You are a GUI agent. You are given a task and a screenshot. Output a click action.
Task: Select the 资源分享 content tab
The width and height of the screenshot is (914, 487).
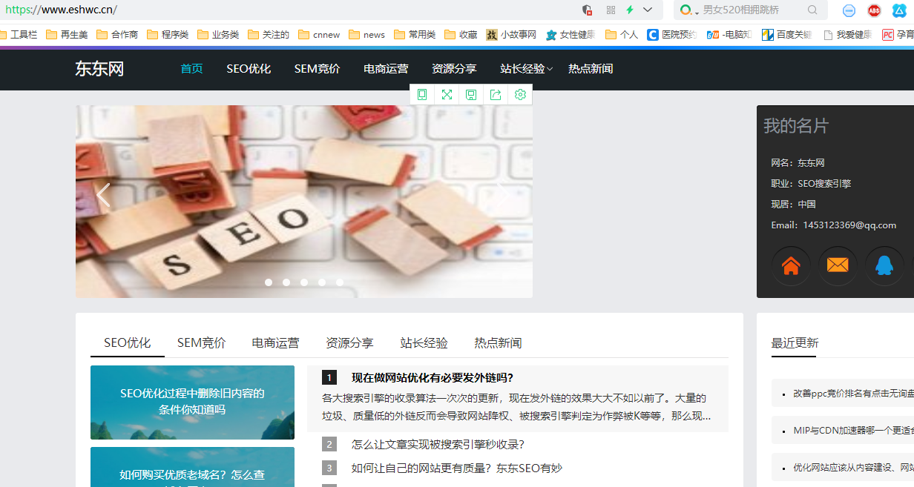349,342
